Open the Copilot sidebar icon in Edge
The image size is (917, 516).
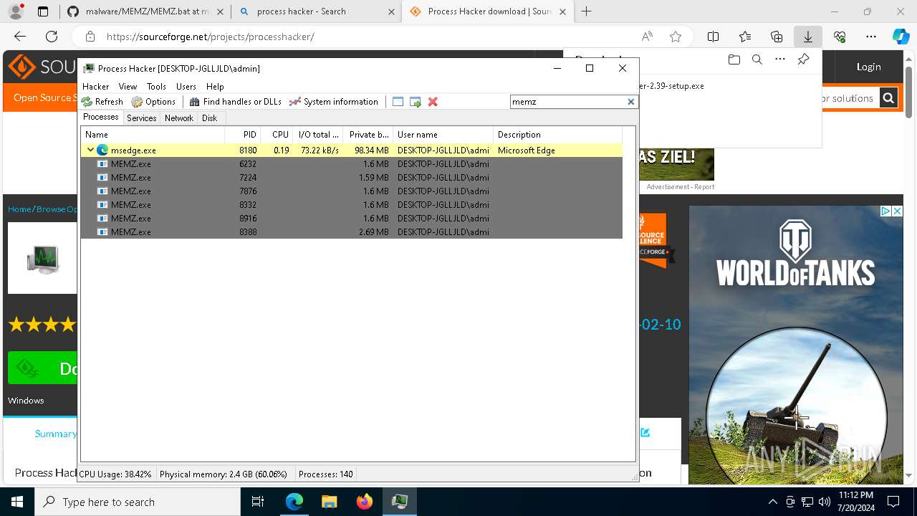pyautogui.click(x=901, y=37)
